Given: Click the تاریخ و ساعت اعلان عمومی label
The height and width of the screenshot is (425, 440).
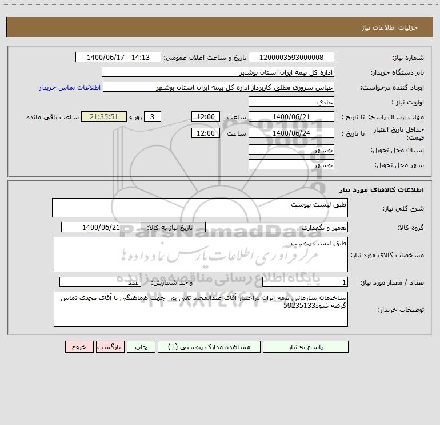Looking at the screenshot, I should (205, 58).
